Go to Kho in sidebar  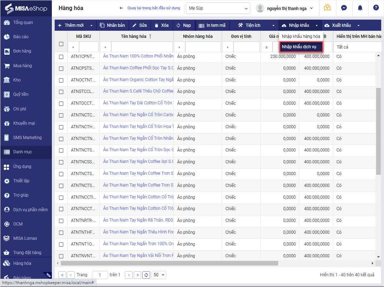17,80
